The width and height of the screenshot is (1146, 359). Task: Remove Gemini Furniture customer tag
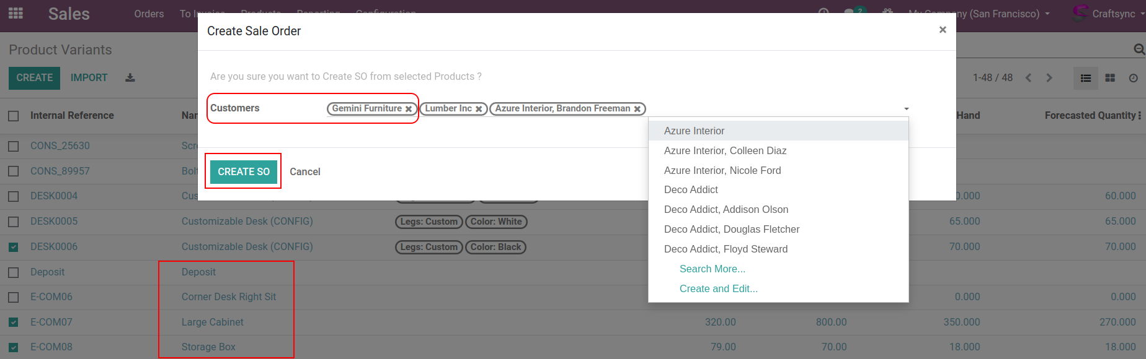coord(409,109)
